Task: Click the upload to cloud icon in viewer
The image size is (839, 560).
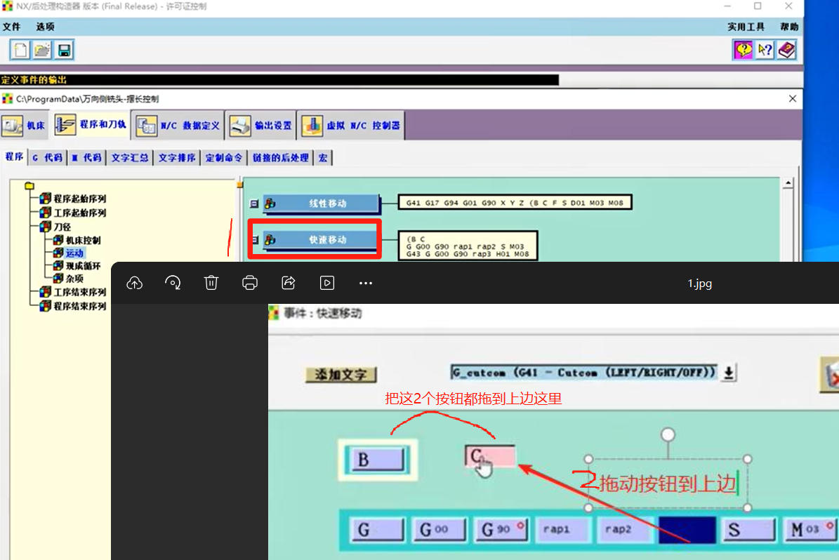Action: coord(134,283)
